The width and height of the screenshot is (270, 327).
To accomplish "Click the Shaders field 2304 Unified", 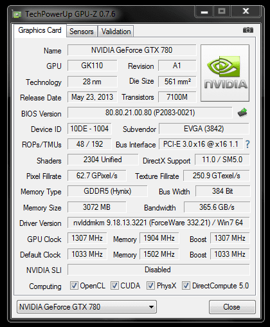I will (x=103, y=160).
